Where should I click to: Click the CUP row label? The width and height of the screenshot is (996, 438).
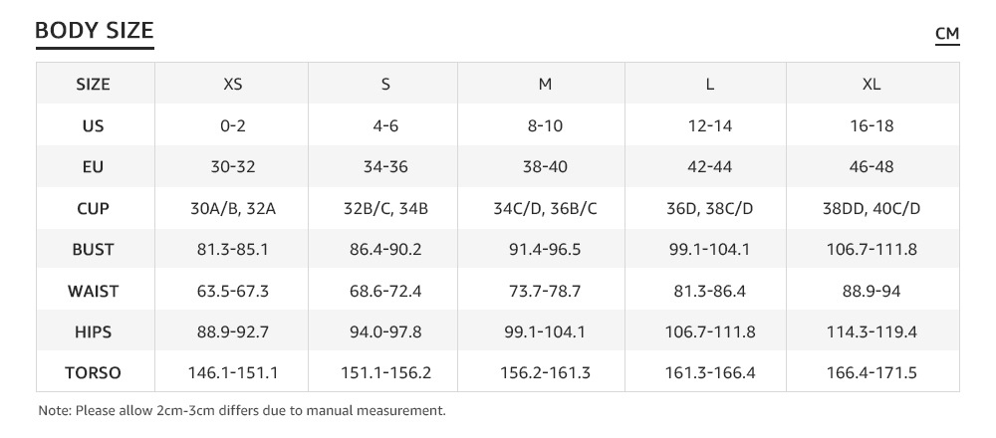(93, 209)
